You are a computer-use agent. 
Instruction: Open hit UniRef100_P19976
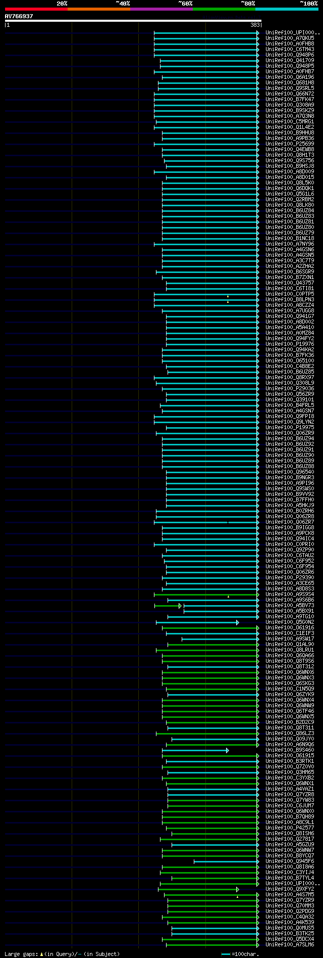click(290, 344)
